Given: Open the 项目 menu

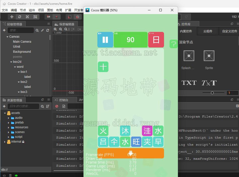Looking at the screenshot, I should pos(41,10).
